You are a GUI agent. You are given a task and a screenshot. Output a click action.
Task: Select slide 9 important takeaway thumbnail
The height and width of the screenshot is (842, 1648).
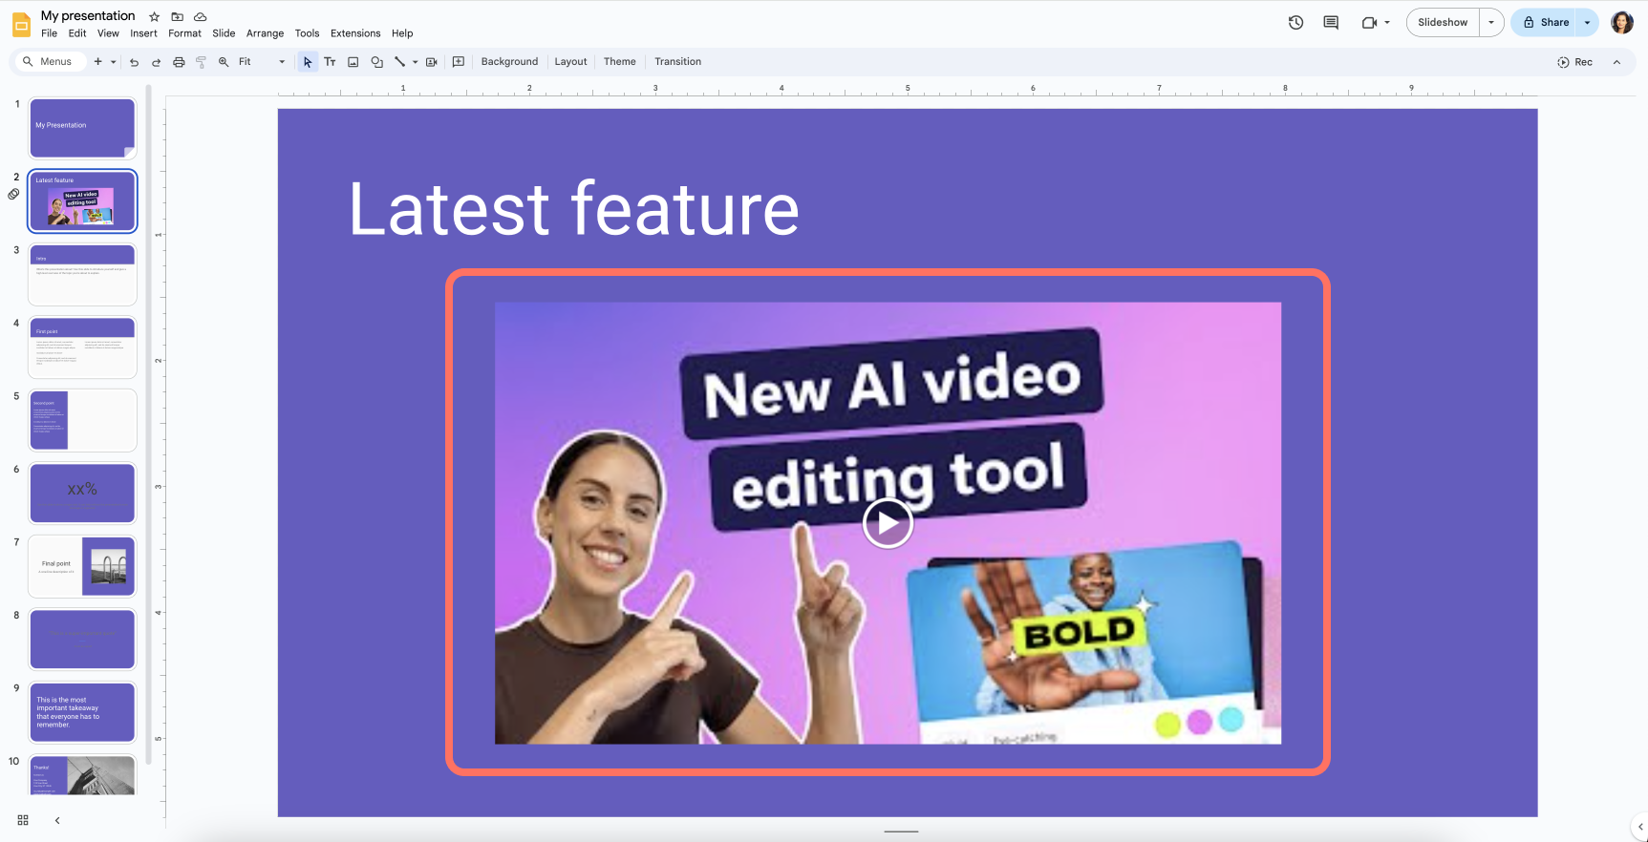(x=82, y=712)
